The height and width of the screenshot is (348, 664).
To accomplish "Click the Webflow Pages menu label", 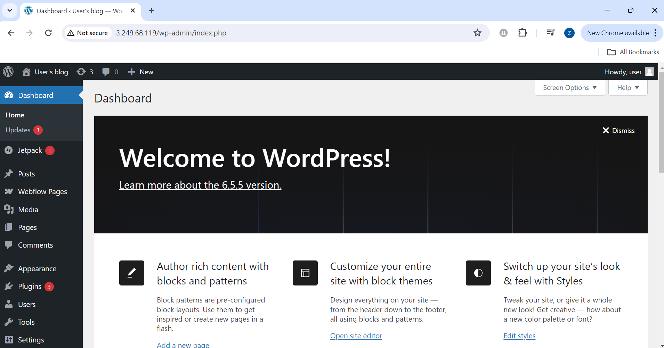I will tap(42, 192).
